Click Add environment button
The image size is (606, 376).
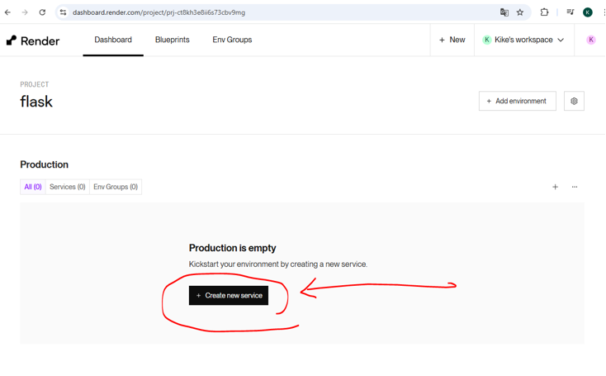pos(517,101)
